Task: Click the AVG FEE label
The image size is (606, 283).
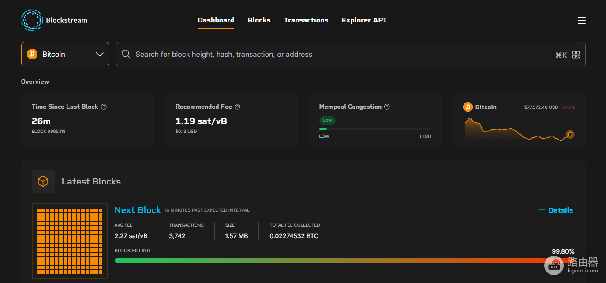Action: tap(123, 225)
